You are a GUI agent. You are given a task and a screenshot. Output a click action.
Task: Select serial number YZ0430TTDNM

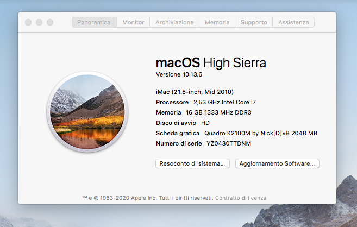point(229,143)
